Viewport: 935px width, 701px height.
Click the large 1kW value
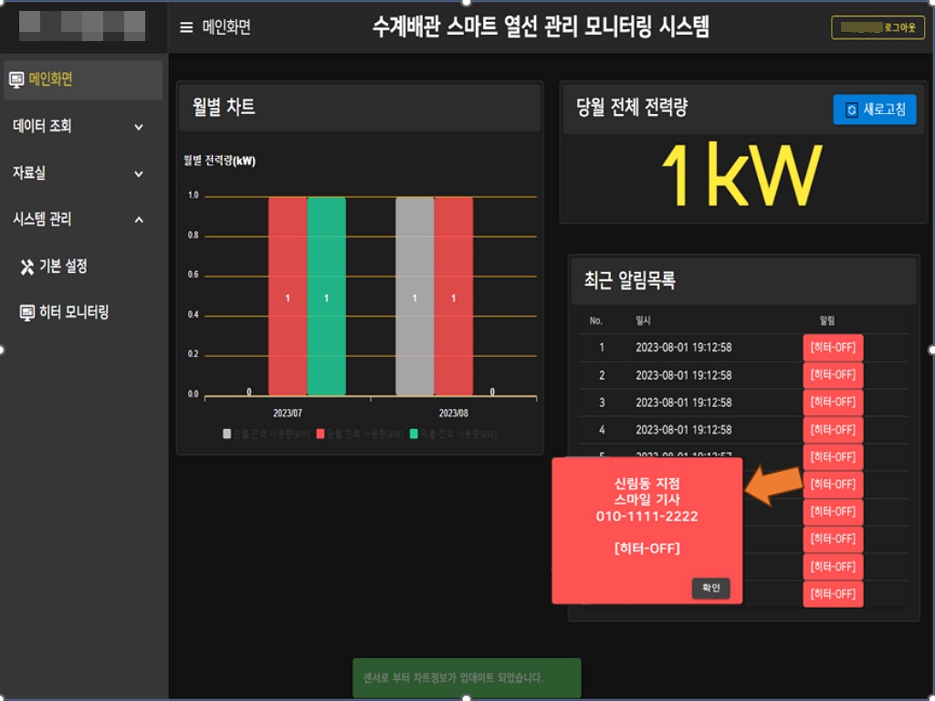pos(741,175)
